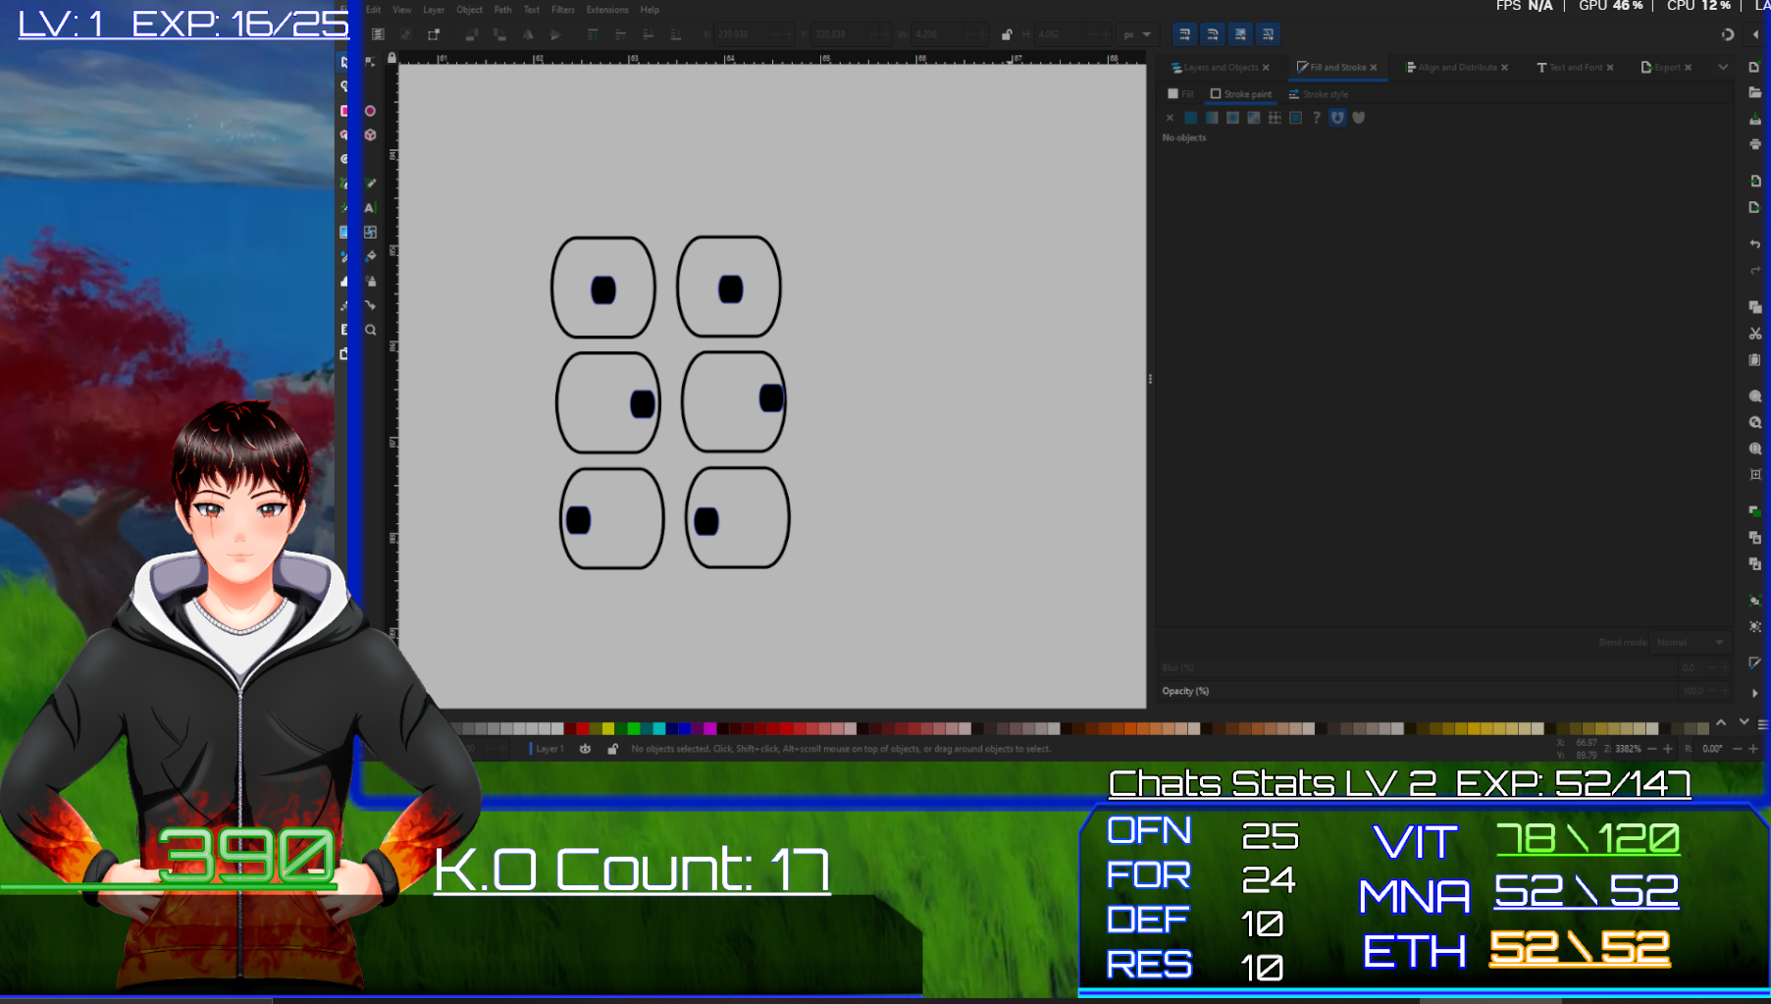Image resolution: width=1771 pixels, height=1004 pixels.
Task: Click the Print document icon
Action: [1755, 144]
